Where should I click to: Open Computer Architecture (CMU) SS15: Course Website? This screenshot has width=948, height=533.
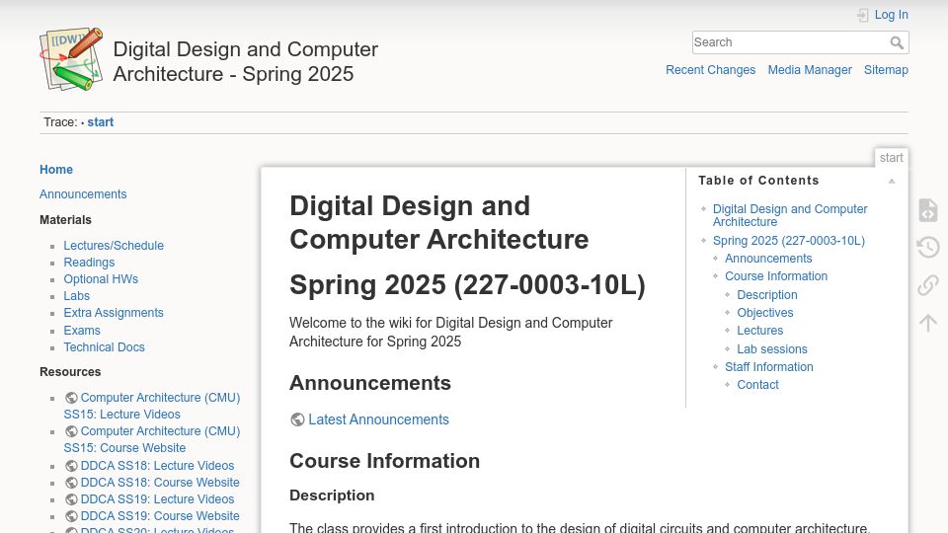[152, 439]
